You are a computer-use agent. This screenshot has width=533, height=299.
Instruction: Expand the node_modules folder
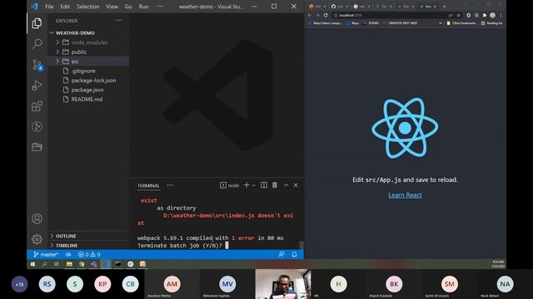[57, 42]
